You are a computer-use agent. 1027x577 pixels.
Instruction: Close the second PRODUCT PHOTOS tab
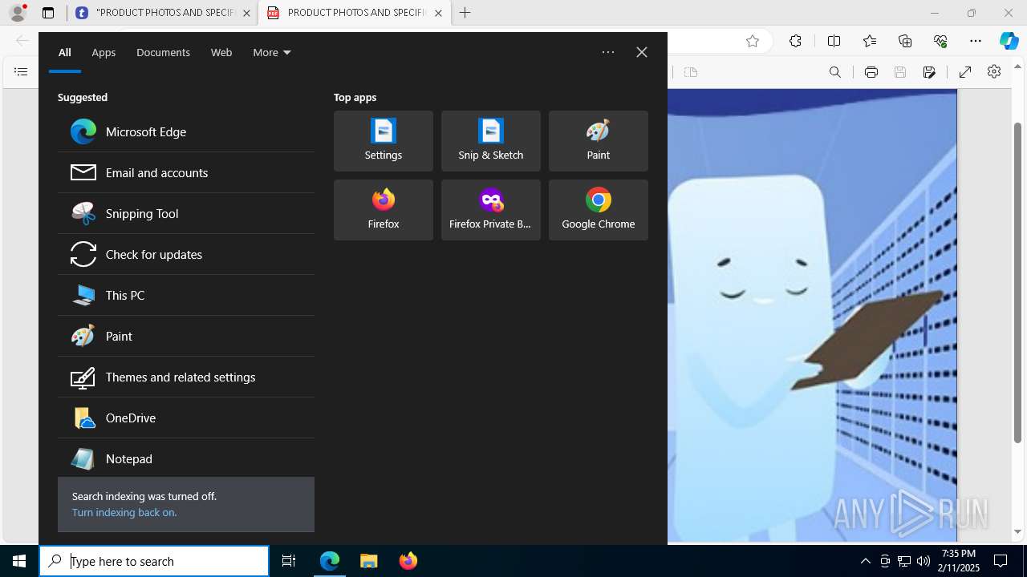point(438,13)
